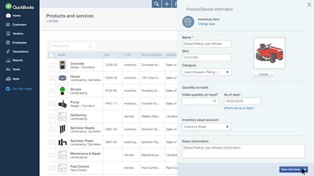Screen dimensions: 314x176
Task: Check the Hoses row checkbox
Action: click(x=51, y=78)
